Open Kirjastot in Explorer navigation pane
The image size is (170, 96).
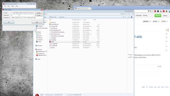(39, 32)
